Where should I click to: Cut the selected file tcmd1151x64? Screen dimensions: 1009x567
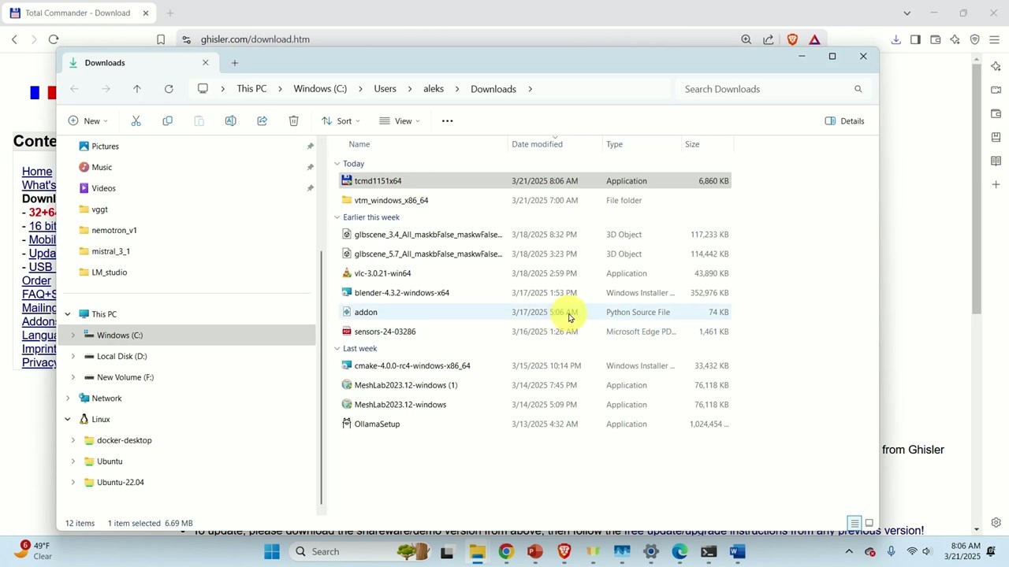click(136, 120)
